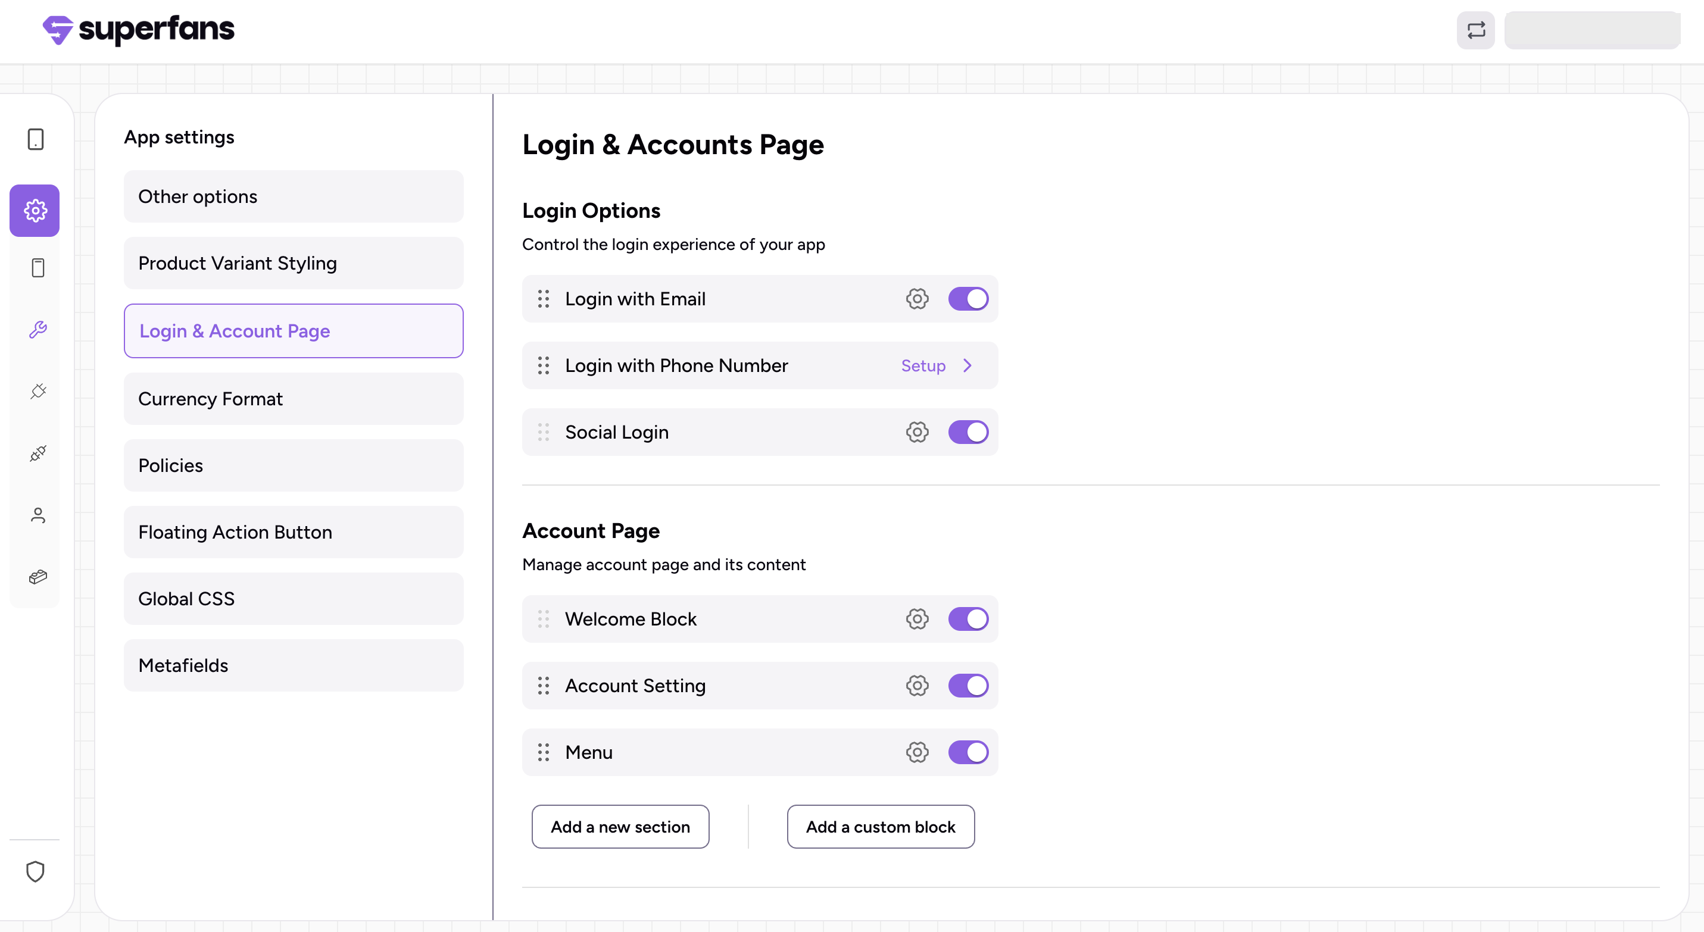Viewport: 1704px width, 932px height.
Task: Click Add a new section button
Action: pyautogui.click(x=620, y=827)
